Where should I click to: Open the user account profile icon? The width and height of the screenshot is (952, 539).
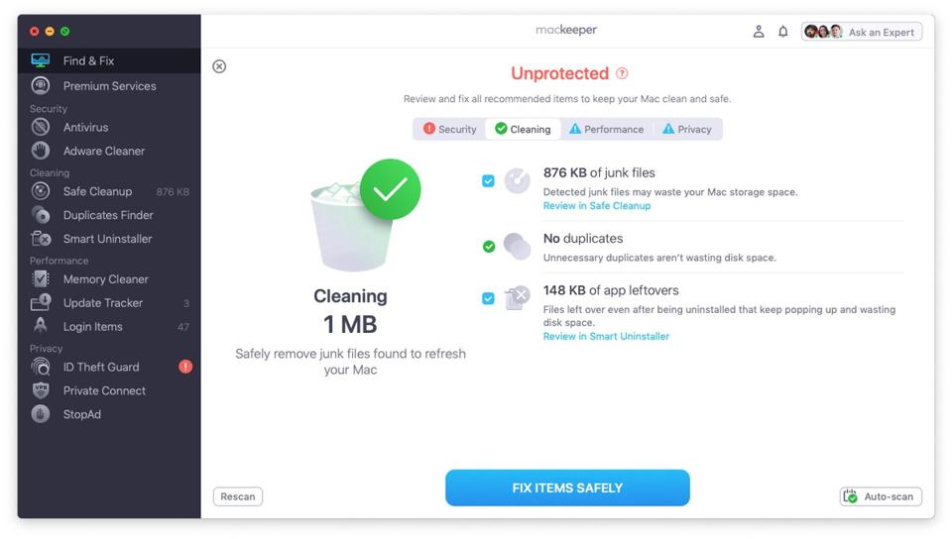click(759, 32)
